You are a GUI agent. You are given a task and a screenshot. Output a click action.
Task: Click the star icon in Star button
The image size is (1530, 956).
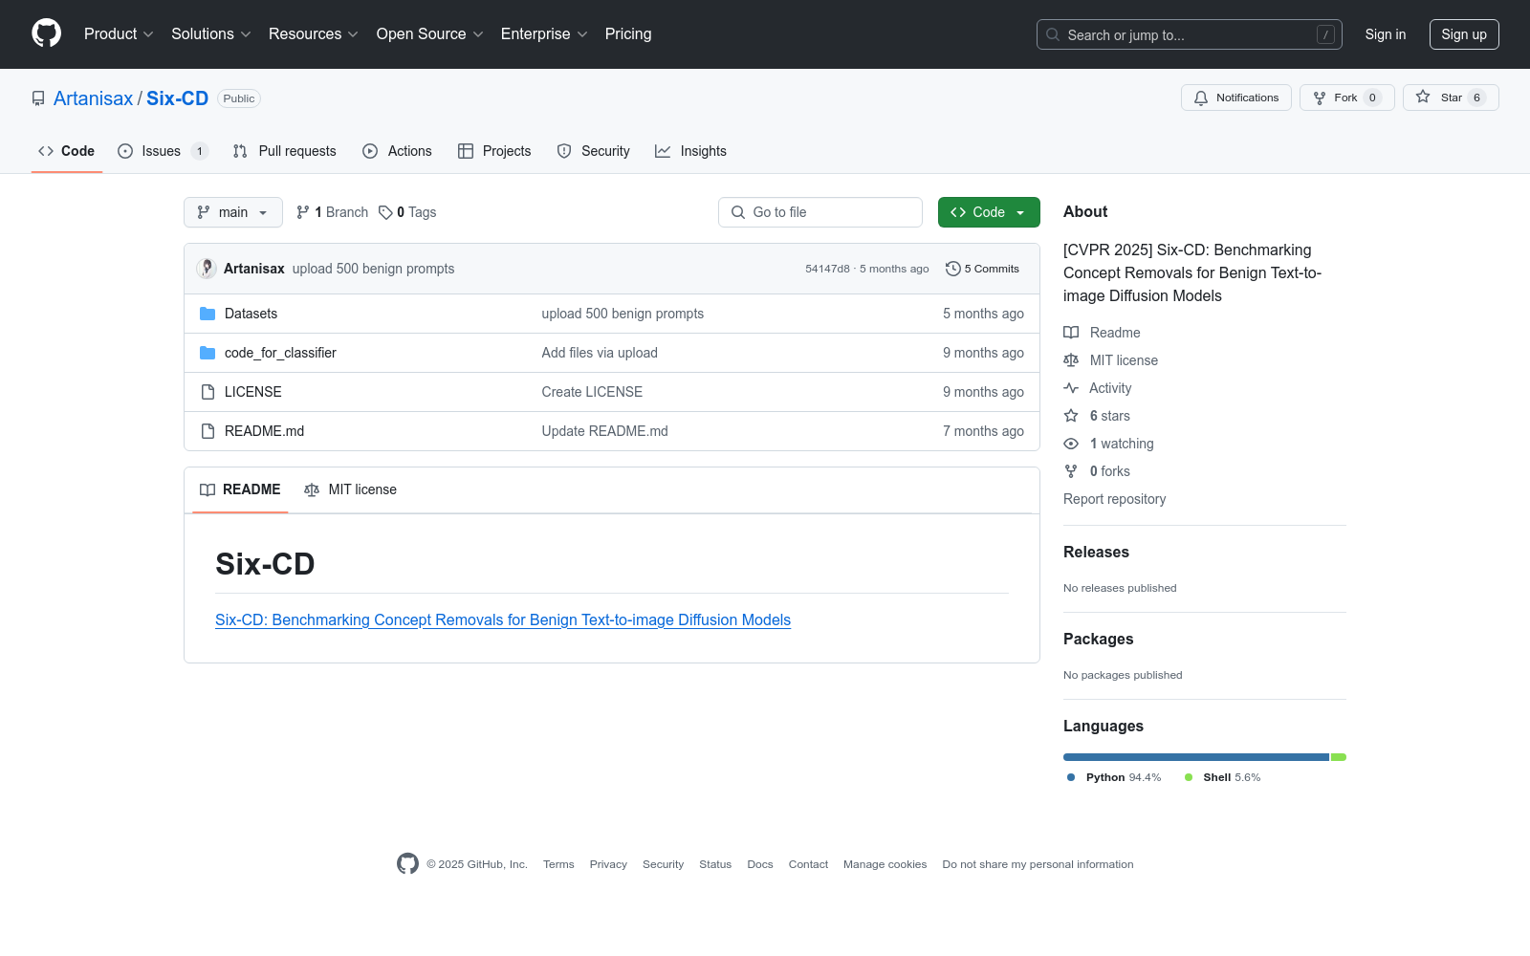[x=1423, y=98]
